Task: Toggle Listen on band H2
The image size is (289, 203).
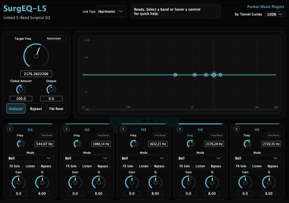Action: point(87,166)
